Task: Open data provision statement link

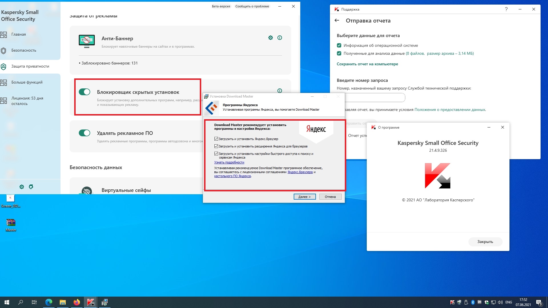Action: click(450, 110)
